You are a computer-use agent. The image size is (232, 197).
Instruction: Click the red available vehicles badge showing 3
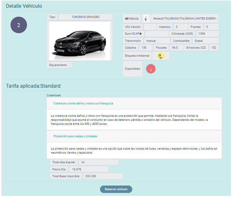(151, 69)
